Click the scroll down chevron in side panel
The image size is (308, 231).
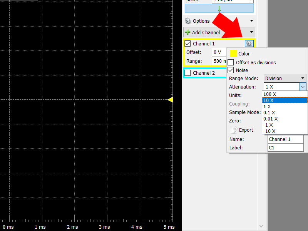pyautogui.click(x=261, y=226)
